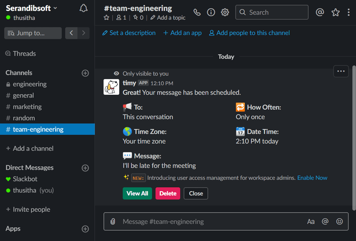View pinned items count

point(138,17)
